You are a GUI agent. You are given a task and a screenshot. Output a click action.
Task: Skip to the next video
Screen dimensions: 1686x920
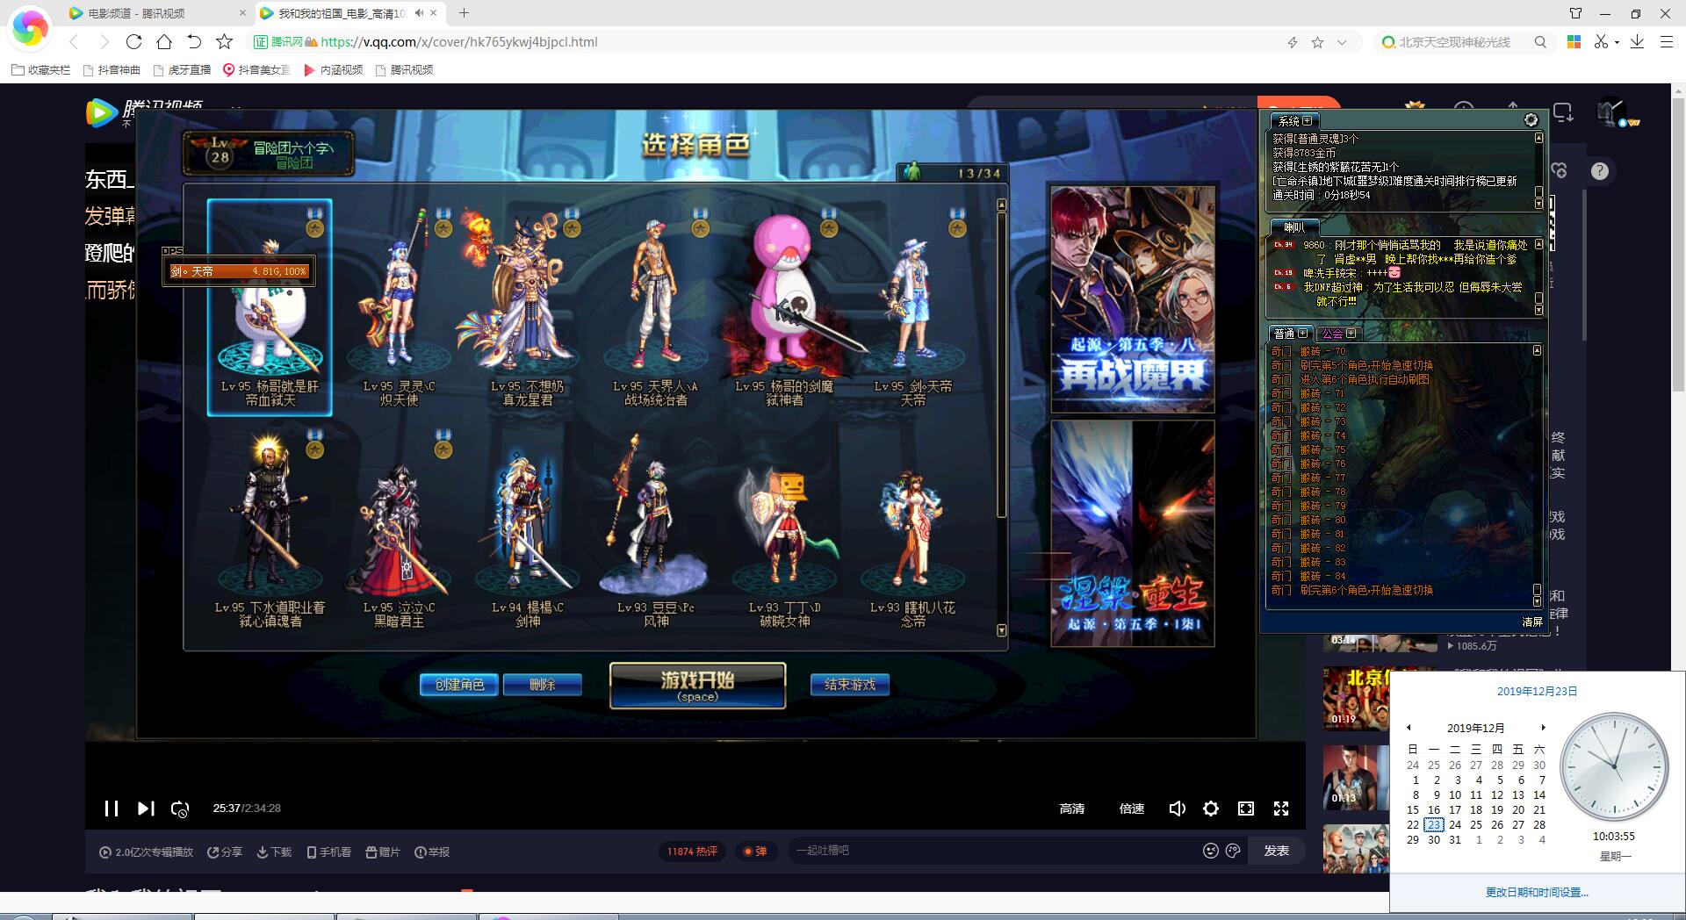146,809
